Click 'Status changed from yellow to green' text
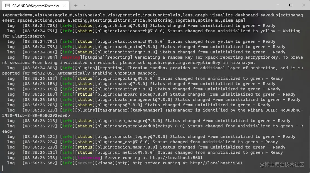Viewport: 310px width, 173px height. (211, 42)
